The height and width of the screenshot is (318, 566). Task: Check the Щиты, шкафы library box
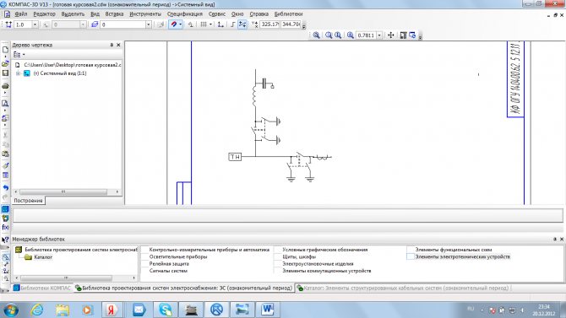click(x=278, y=256)
